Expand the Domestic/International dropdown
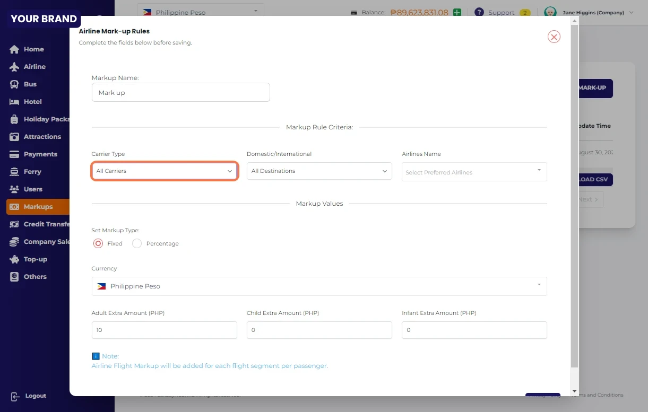Screen dimensions: 648x412 319,171
